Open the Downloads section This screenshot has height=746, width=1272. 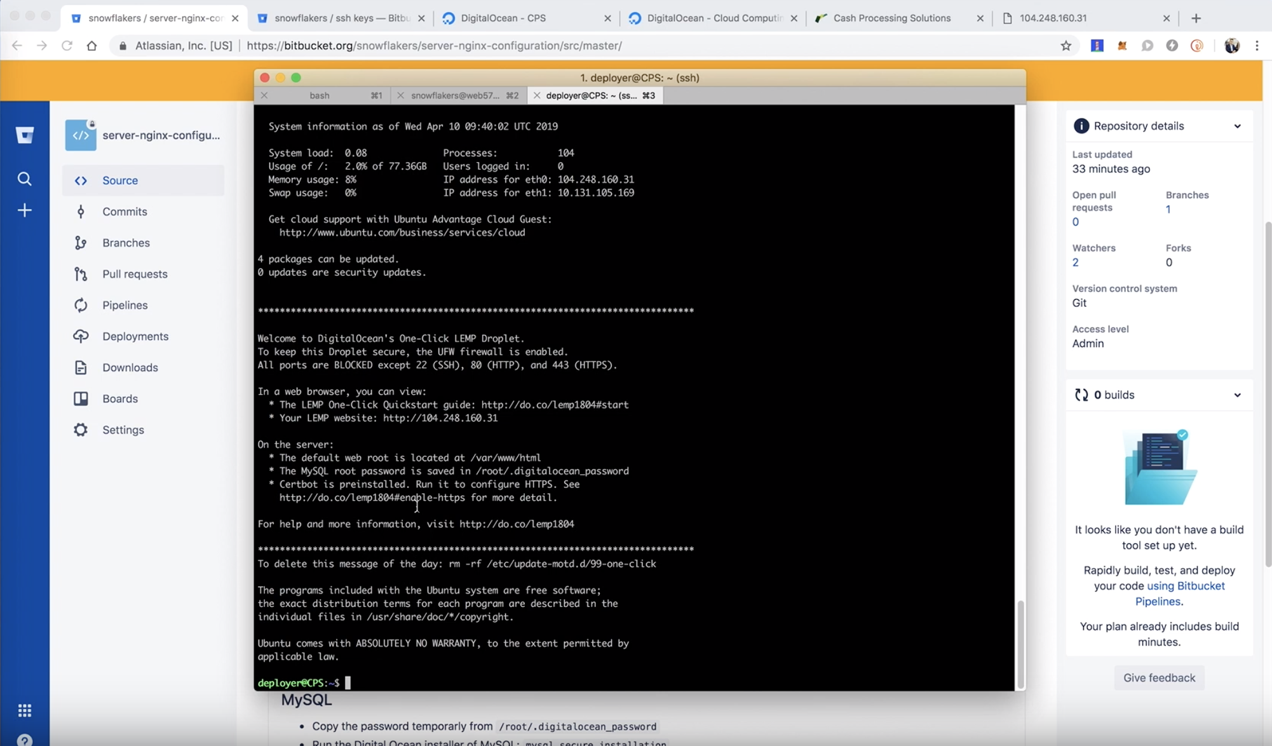coord(130,367)
